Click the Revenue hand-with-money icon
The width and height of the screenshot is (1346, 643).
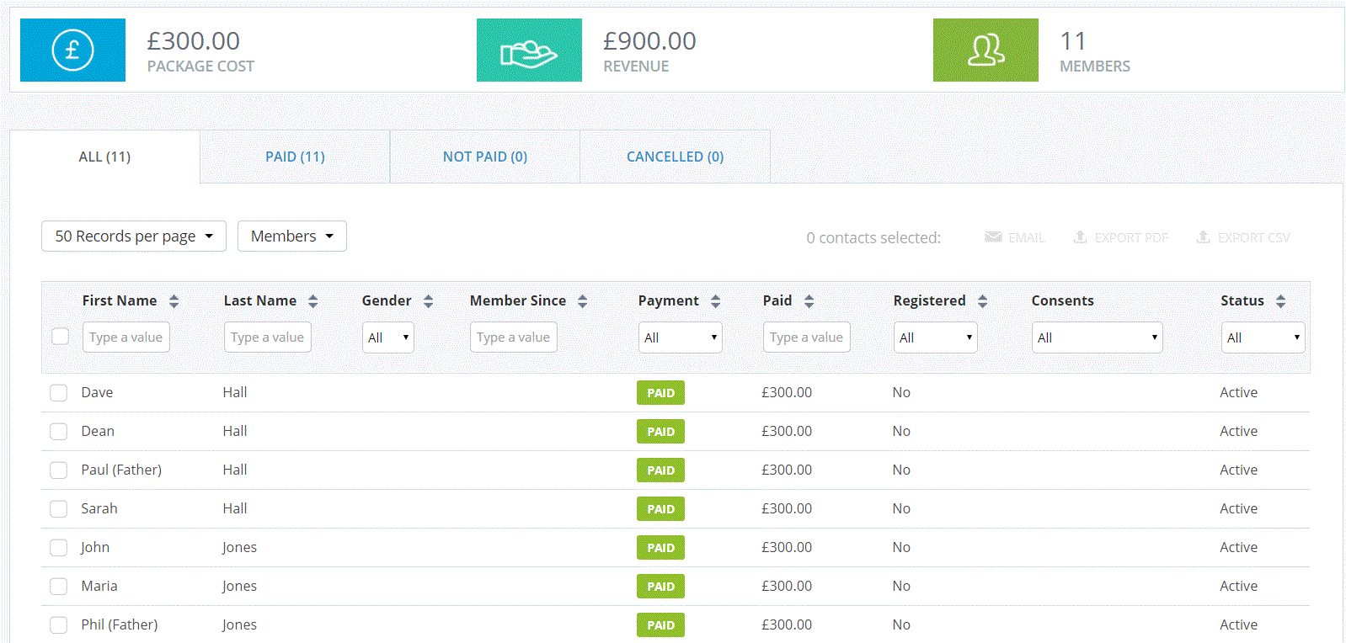tap(529, 50)
